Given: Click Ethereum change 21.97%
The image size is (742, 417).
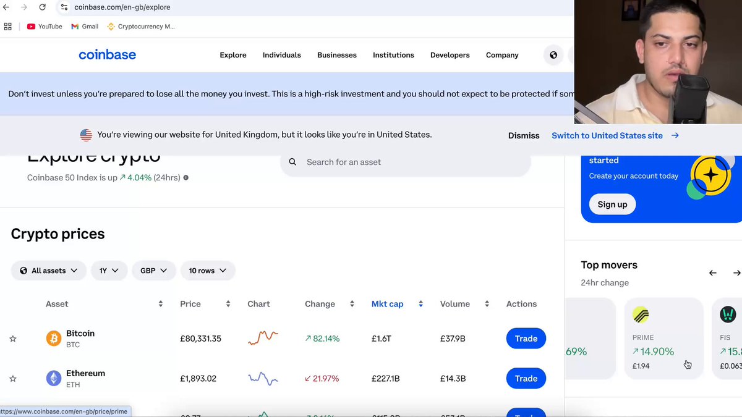Looking at the screenshot, I should tap(322, 378).
